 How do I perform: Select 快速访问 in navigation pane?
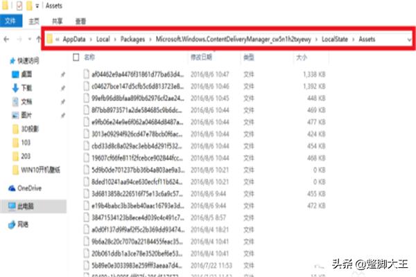point(28,61)
